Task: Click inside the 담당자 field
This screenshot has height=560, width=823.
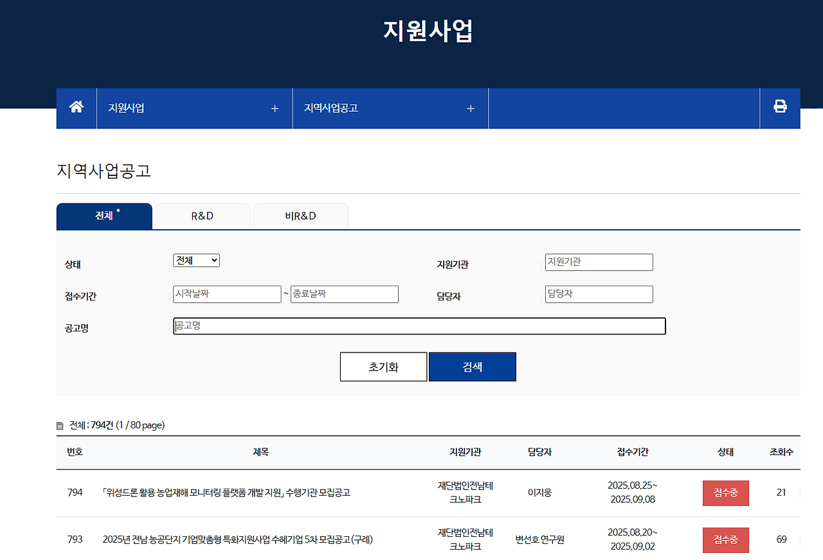Action: (x=599, y=293)
